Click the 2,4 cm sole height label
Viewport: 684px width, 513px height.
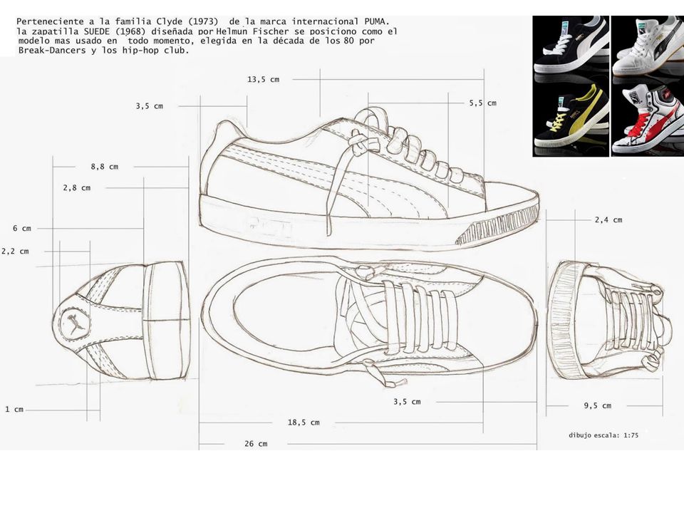click(x=608, y=220)
